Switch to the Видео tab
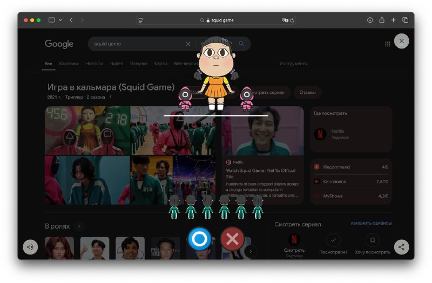This screenshot has height=283, width=432. (117, 64)
